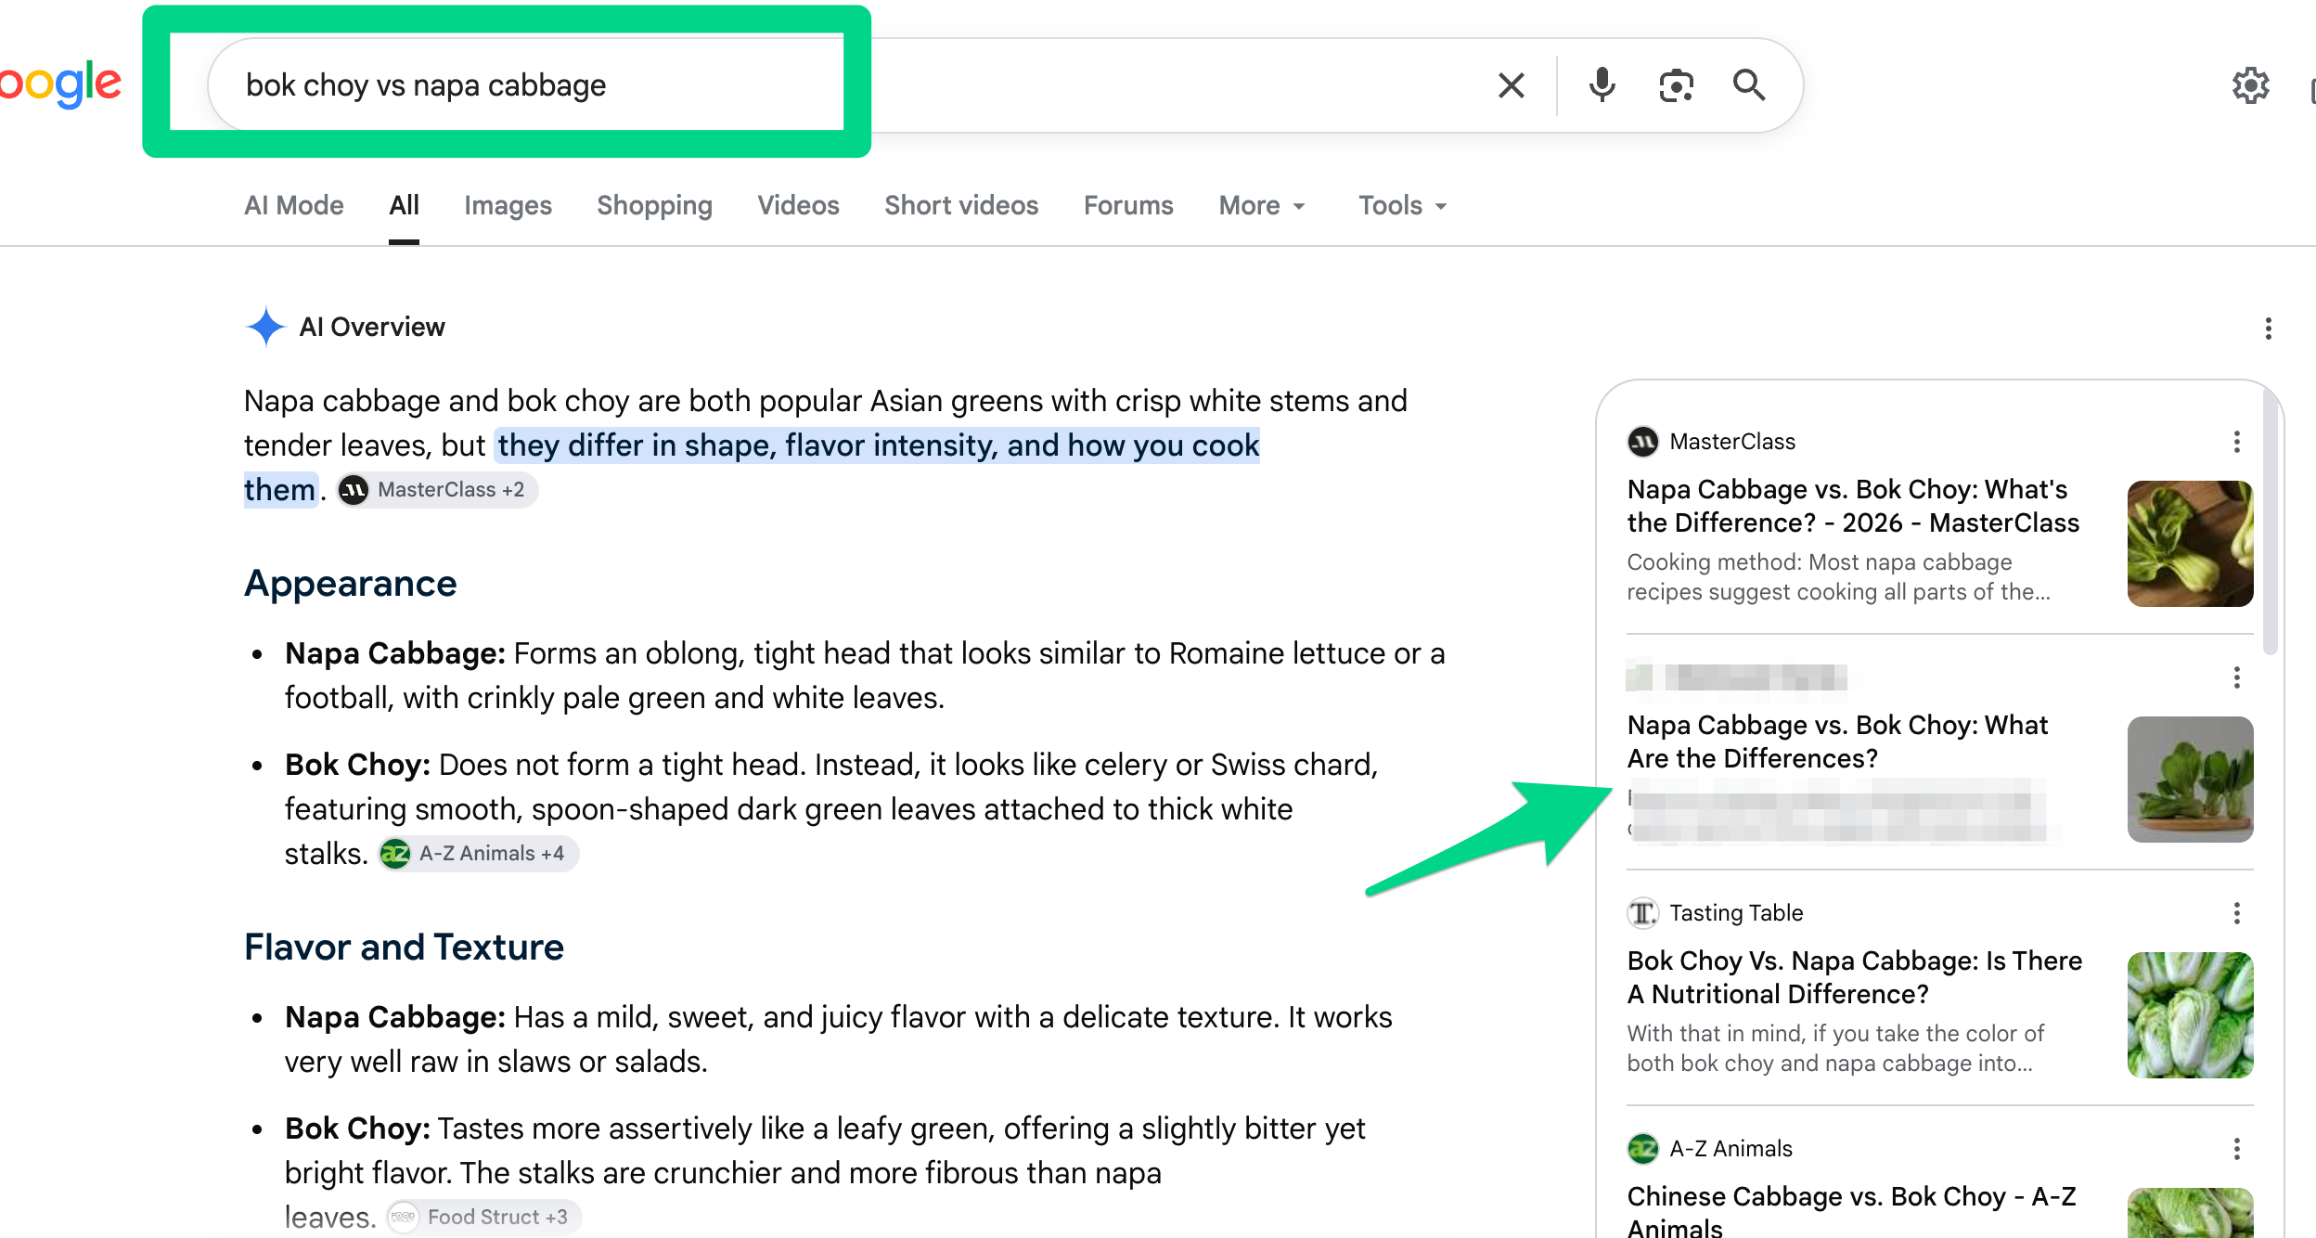Click the AI Overview sparkle icon
This screenshot has width=2316, height=1238.
(x=265, y=327)
